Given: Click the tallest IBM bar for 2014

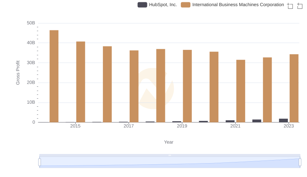Looking at the screenshot, I should click(x=54, y=76).
